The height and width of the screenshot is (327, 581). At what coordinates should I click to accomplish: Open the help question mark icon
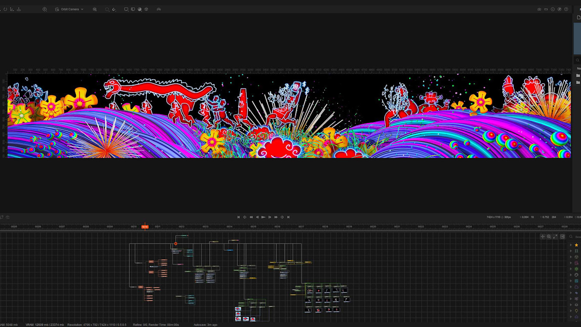[x=566, y=9]
